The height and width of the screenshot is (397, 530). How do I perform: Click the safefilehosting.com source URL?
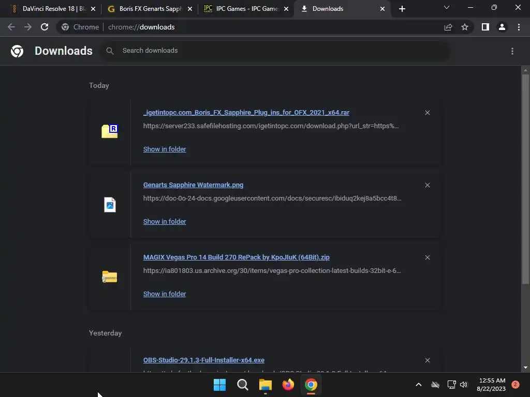[x=271, y=126]
